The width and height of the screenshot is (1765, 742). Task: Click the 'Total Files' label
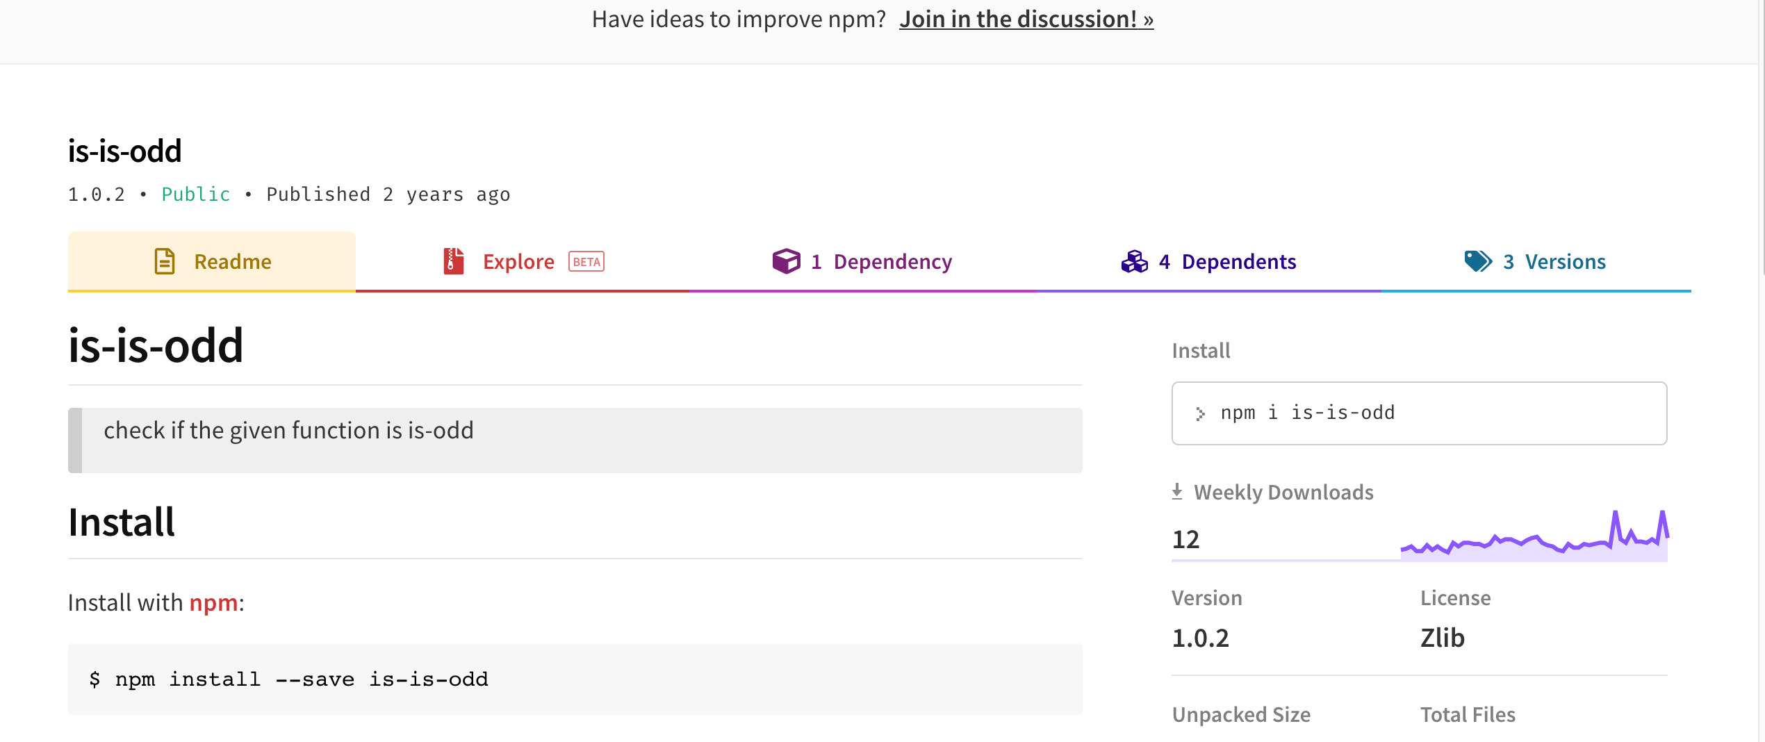pyautogui.click(x=1468, y=714)
